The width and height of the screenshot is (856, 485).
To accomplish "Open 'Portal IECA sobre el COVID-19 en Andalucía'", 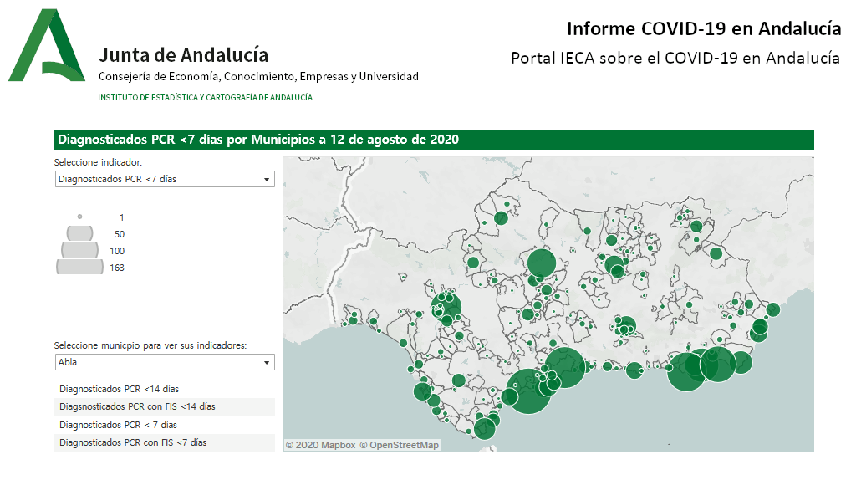I will coord(675,58).
